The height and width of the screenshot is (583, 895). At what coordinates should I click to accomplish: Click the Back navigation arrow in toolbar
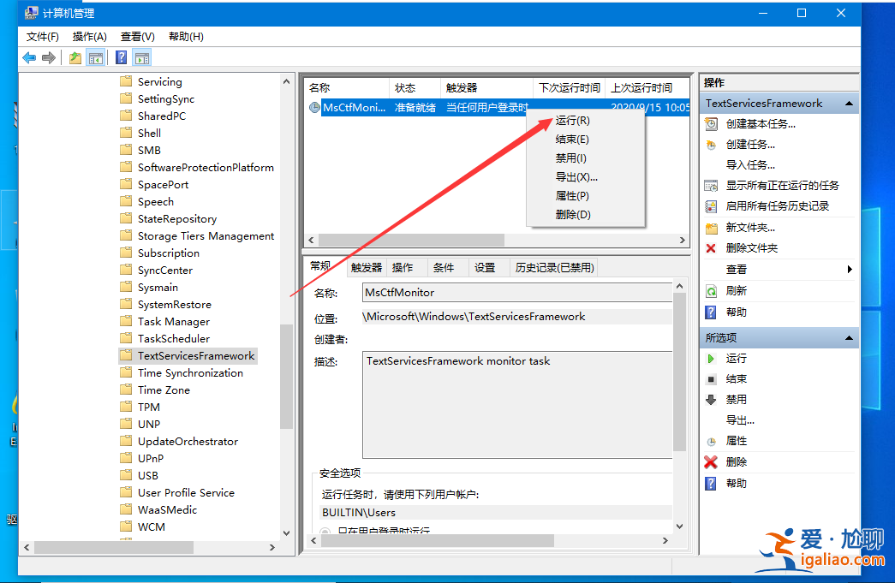[29, 58]
